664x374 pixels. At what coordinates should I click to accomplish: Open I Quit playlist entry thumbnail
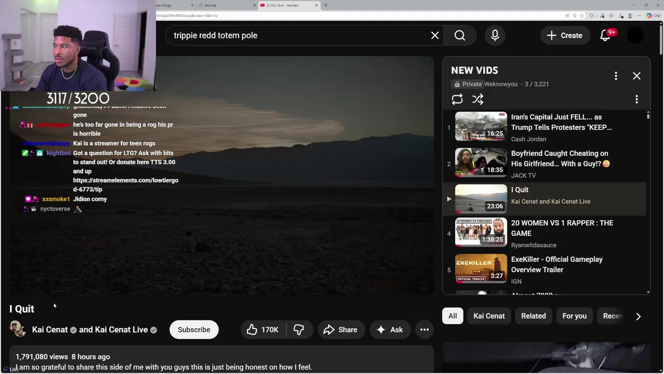[481, 199]
